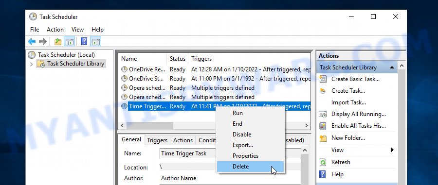The image size is (438, 185).
Task: Choose Properties from the context menu
Action: (251, 156)
